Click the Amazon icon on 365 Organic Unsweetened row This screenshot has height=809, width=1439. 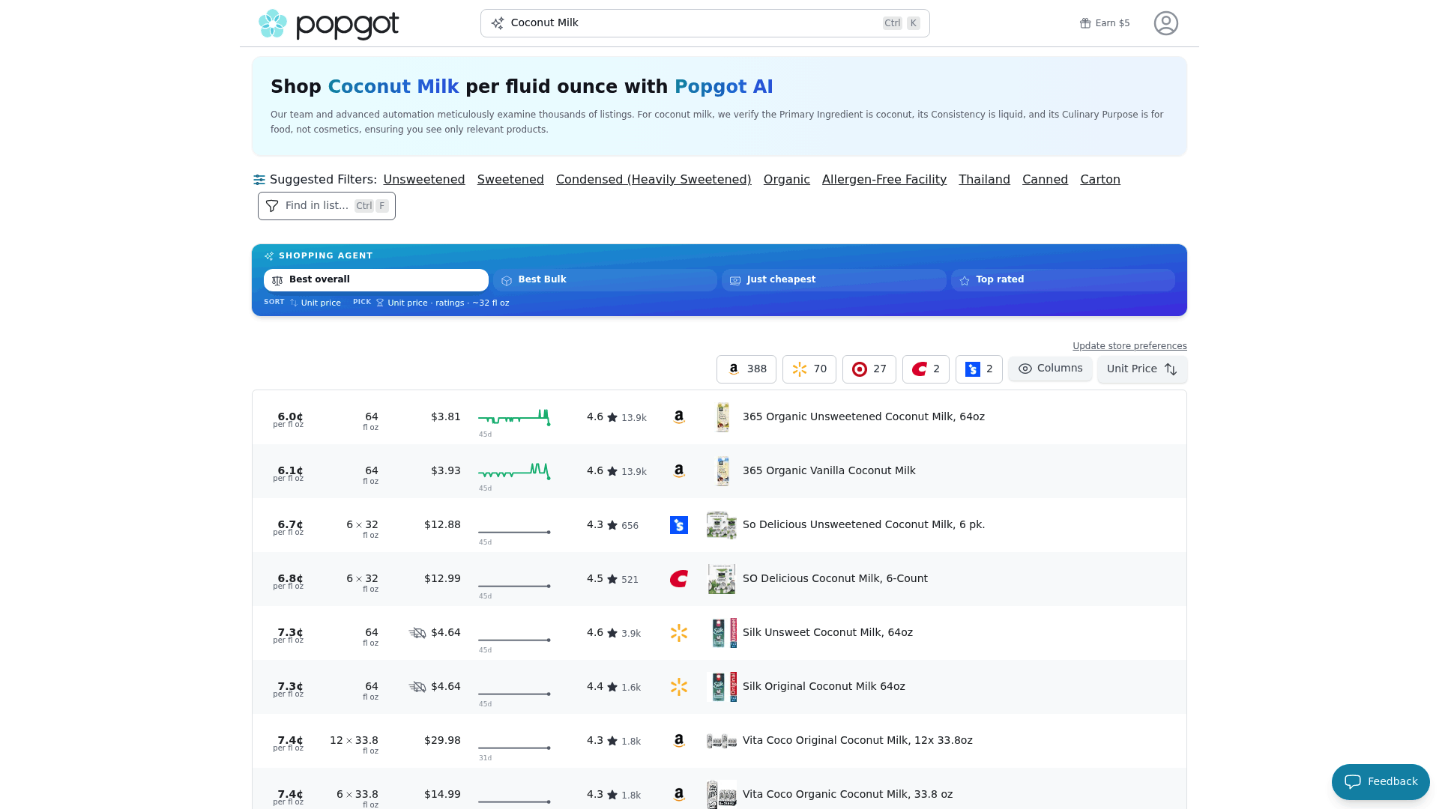[x=679, y=417]
